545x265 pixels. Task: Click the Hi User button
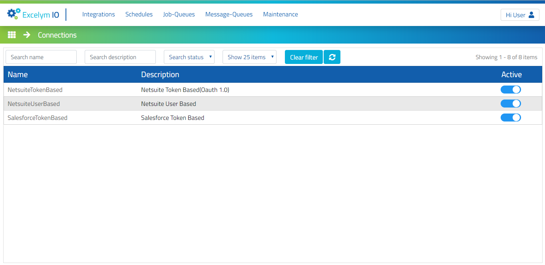pos(520,15)
